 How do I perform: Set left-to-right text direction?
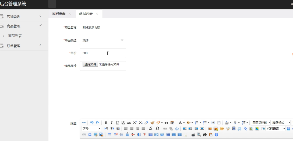click(x=106, y=128)
